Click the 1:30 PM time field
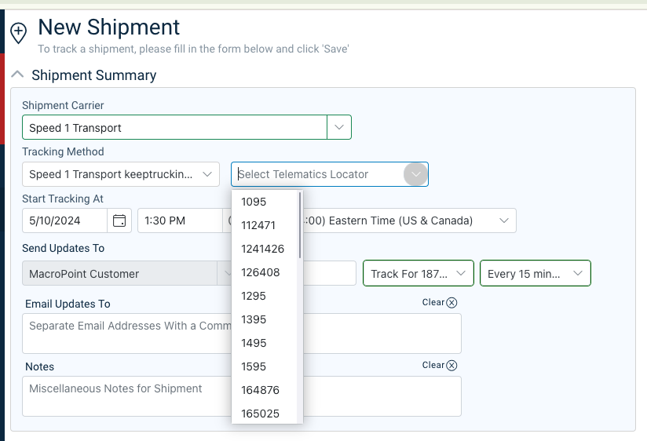647x441 pixels. [x=181, y=220]
